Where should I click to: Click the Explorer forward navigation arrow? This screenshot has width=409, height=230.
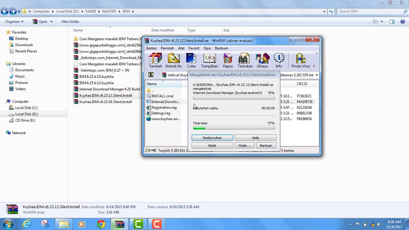[x=13, y=11]
